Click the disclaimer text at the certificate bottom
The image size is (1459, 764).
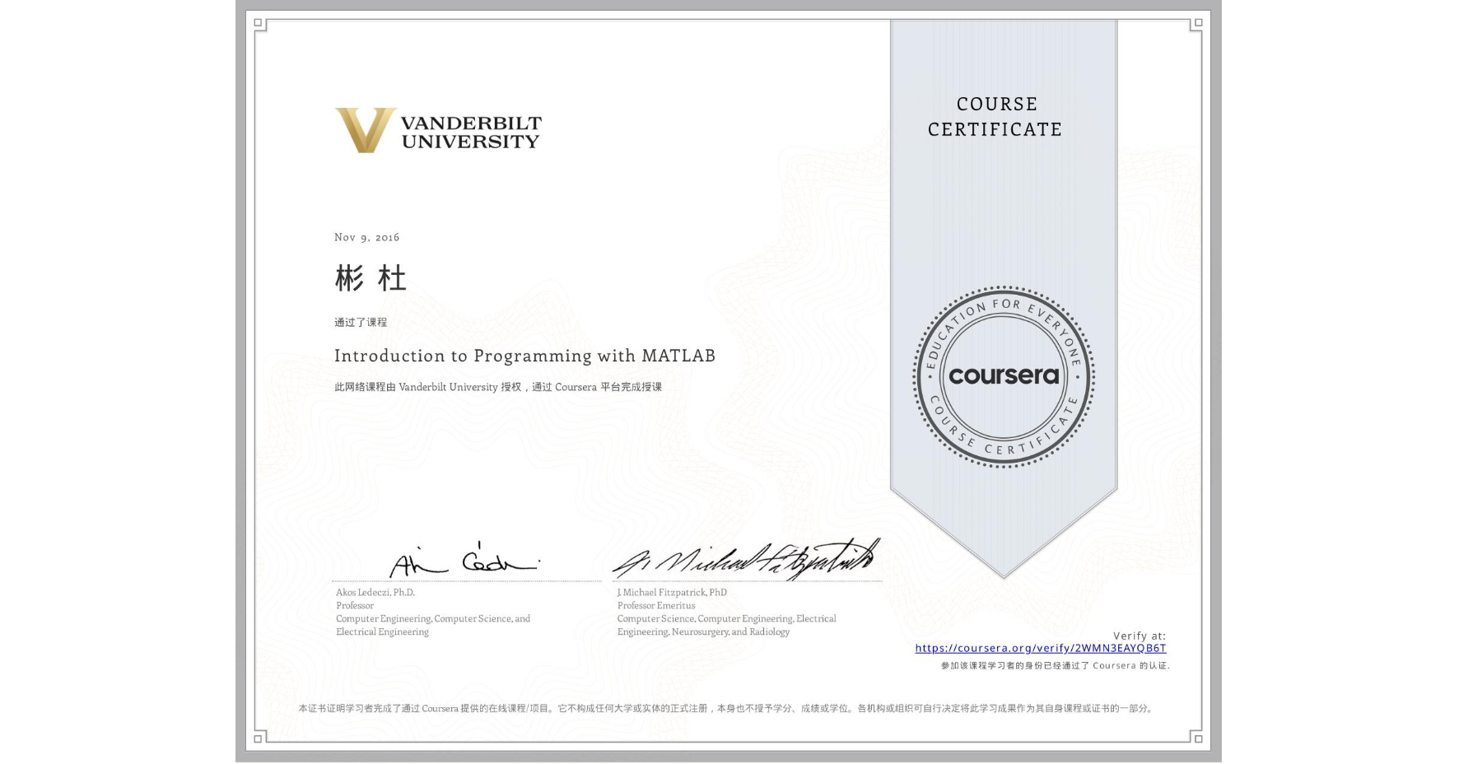[726, 708]
